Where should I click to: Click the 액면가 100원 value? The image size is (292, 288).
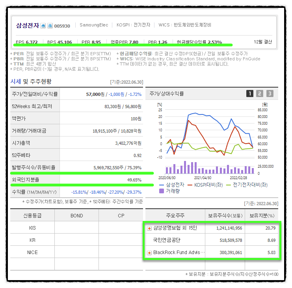click(136, 119)
